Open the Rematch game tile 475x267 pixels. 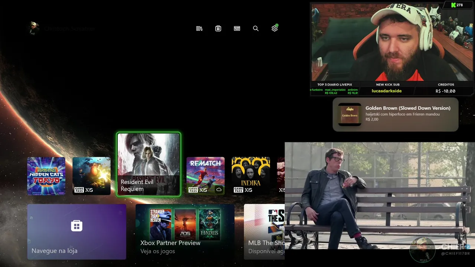pyautogui.click(x=206, y=176)
